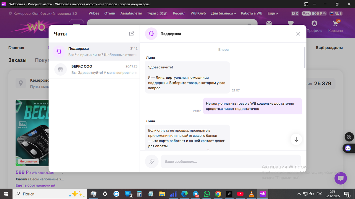Click the 599 ₽ с WB Кошельком price
The image size is (355, 199).
click(x=35, y=172)
